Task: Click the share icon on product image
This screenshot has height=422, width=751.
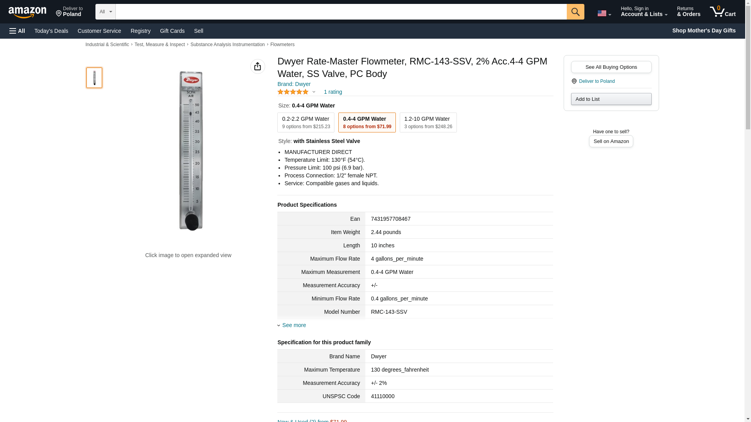Action: tap(257, 66)
